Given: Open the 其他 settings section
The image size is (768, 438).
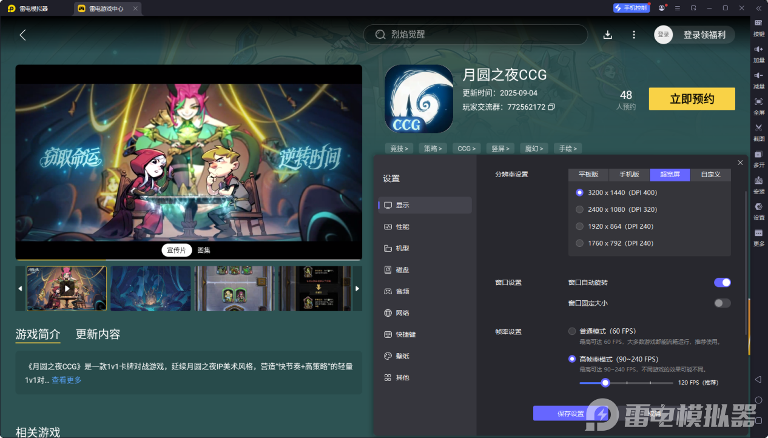Looking at the screenshot, I should point(425,377).
